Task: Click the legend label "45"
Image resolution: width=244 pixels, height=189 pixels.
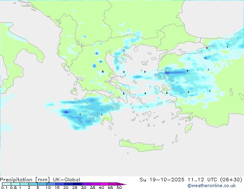Action: (110, 187)
